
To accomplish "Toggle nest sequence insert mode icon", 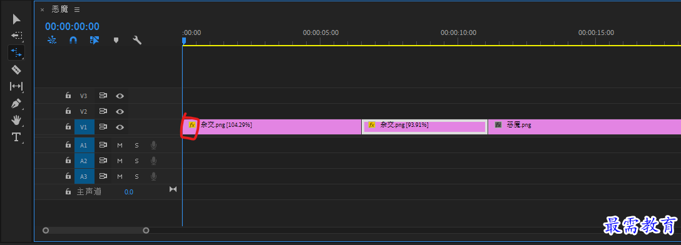I will pos(52,41).
